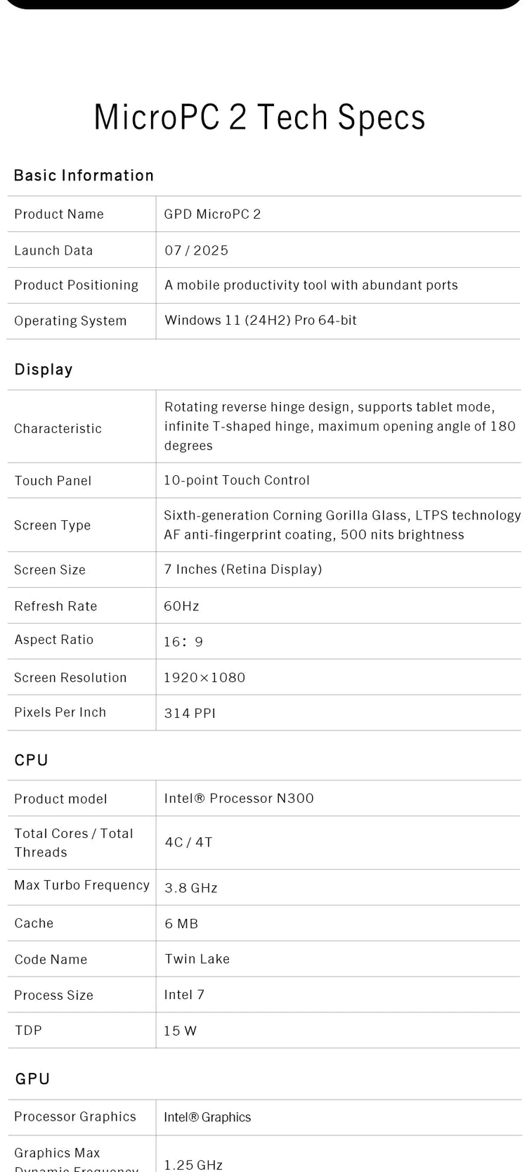Image resolution: width=527 pixels, height=1172 pixels.
Task: Click the 314 PPI value
Action: click(x=190, y=713)
